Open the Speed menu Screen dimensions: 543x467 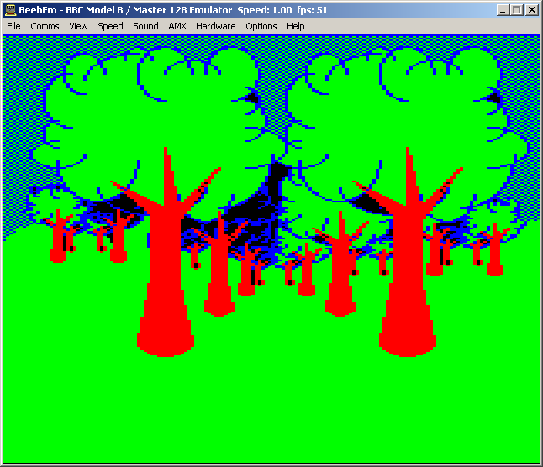click(x=110, y=26)
